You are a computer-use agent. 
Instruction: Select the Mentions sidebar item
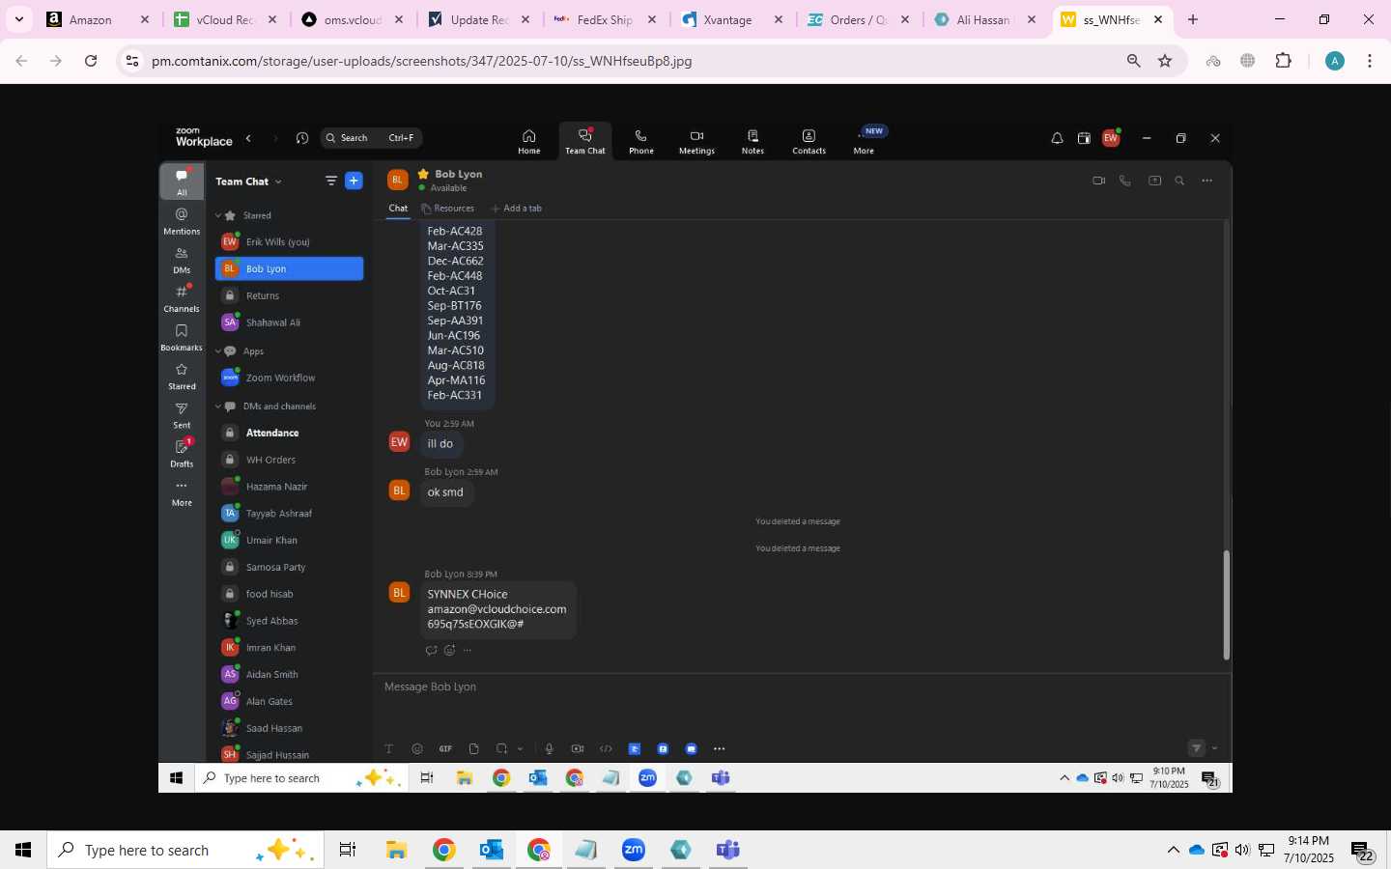[182, 221]
